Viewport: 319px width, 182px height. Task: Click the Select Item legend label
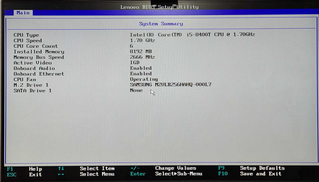[x=97, y=168]
